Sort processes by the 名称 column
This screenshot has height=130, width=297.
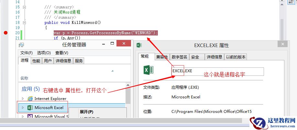[24, 78]
